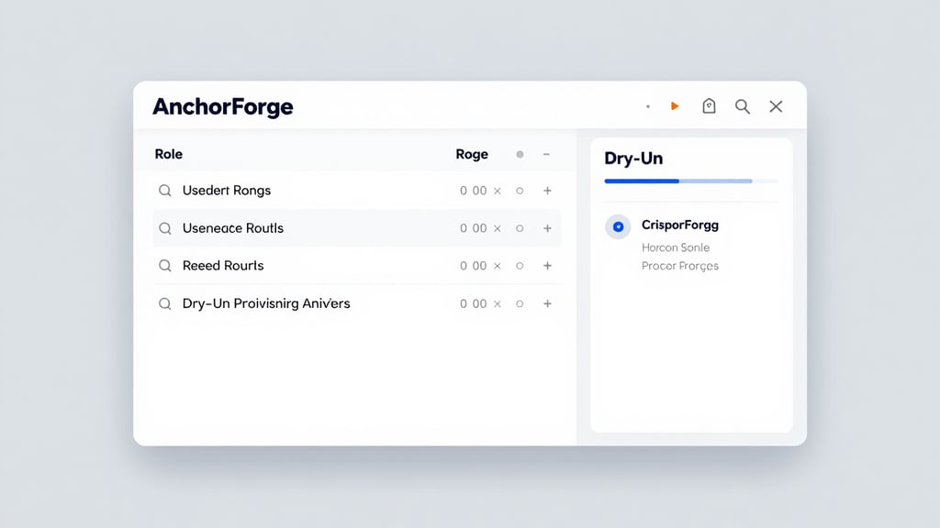Click search icon beside Dry-Un Proivisnirg Anivers
Screen dimensions: 940x528
[x=165, y=303]
